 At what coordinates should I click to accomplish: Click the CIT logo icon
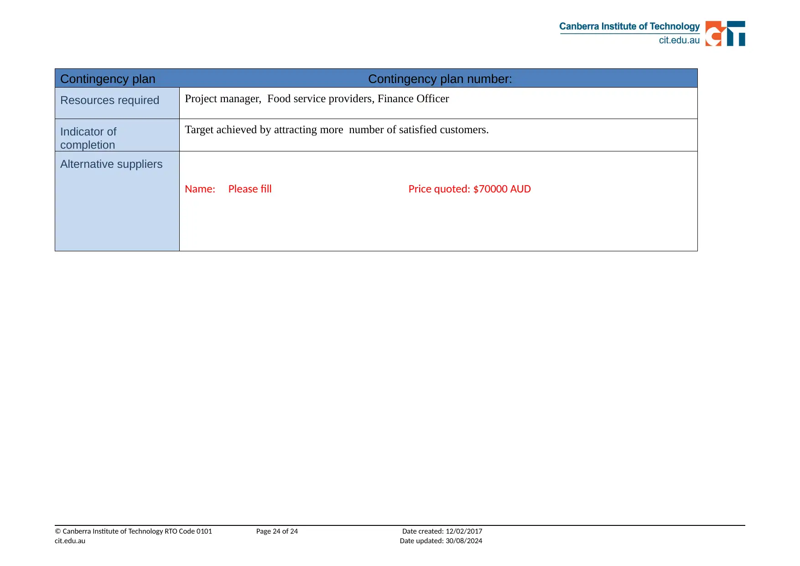725,33
